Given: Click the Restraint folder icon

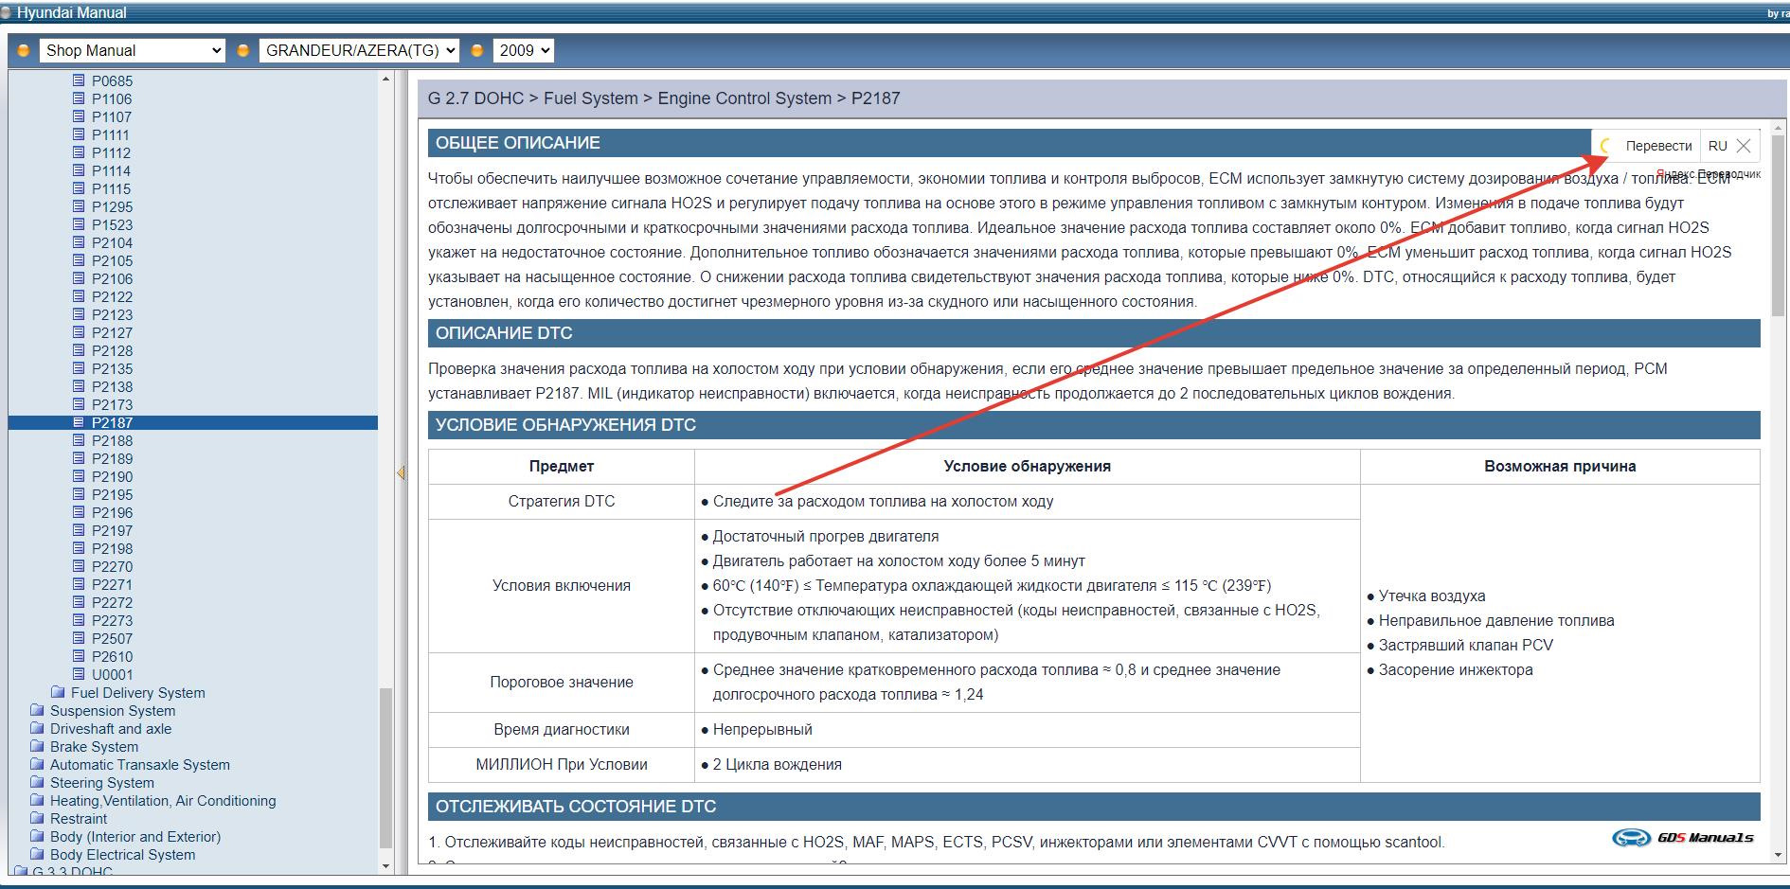Looking at the screenshot, I should [x=37, y=818].
